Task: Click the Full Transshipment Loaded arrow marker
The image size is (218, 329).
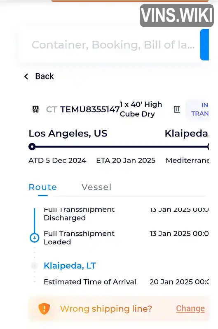Action: 35,238
